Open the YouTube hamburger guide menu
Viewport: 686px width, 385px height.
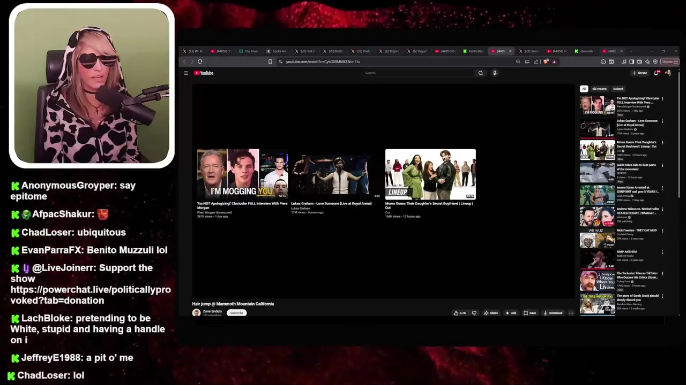[x=186, y=73]
